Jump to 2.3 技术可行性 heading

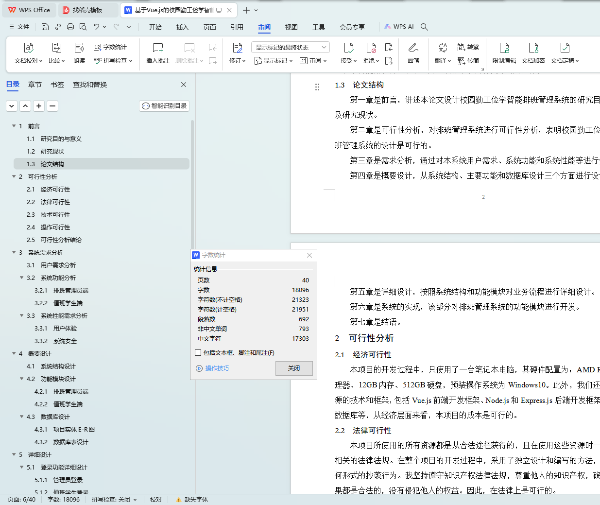[x=49, y=214]
